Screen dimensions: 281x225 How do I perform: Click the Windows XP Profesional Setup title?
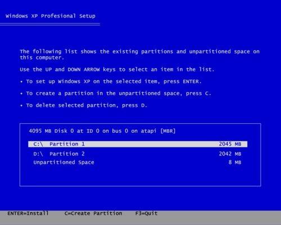[51, 16]
